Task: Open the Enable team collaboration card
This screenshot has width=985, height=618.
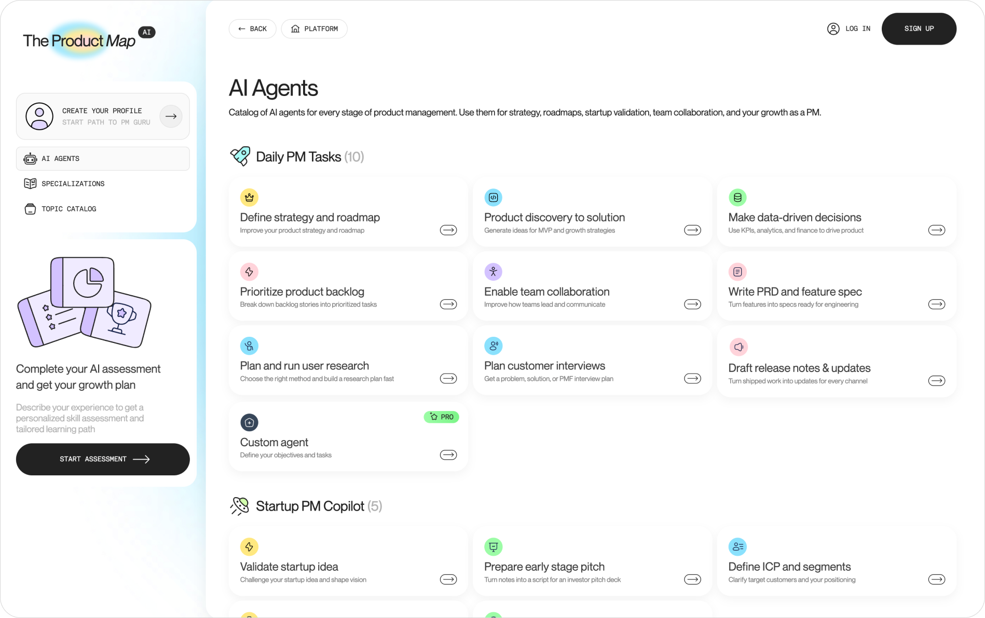Action: pos(592,287)
